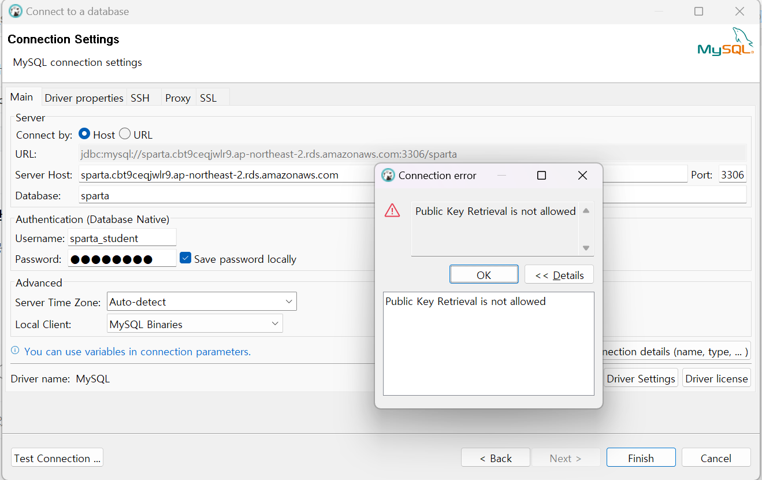Open the Server Time Zone dropdown
This screenshot has width=762, height=480.
[x=202, y=302]
